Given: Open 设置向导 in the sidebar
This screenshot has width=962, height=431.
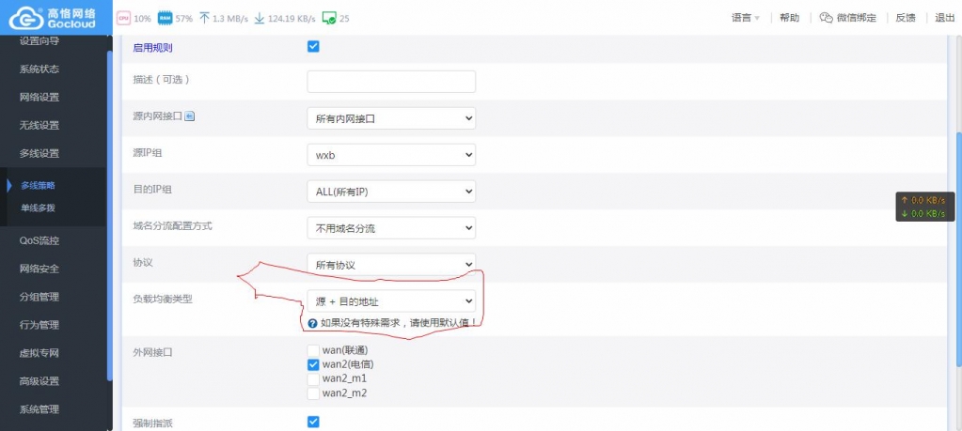Looking at the screenshot, I should pyautogui.click(x=39, y=41).
